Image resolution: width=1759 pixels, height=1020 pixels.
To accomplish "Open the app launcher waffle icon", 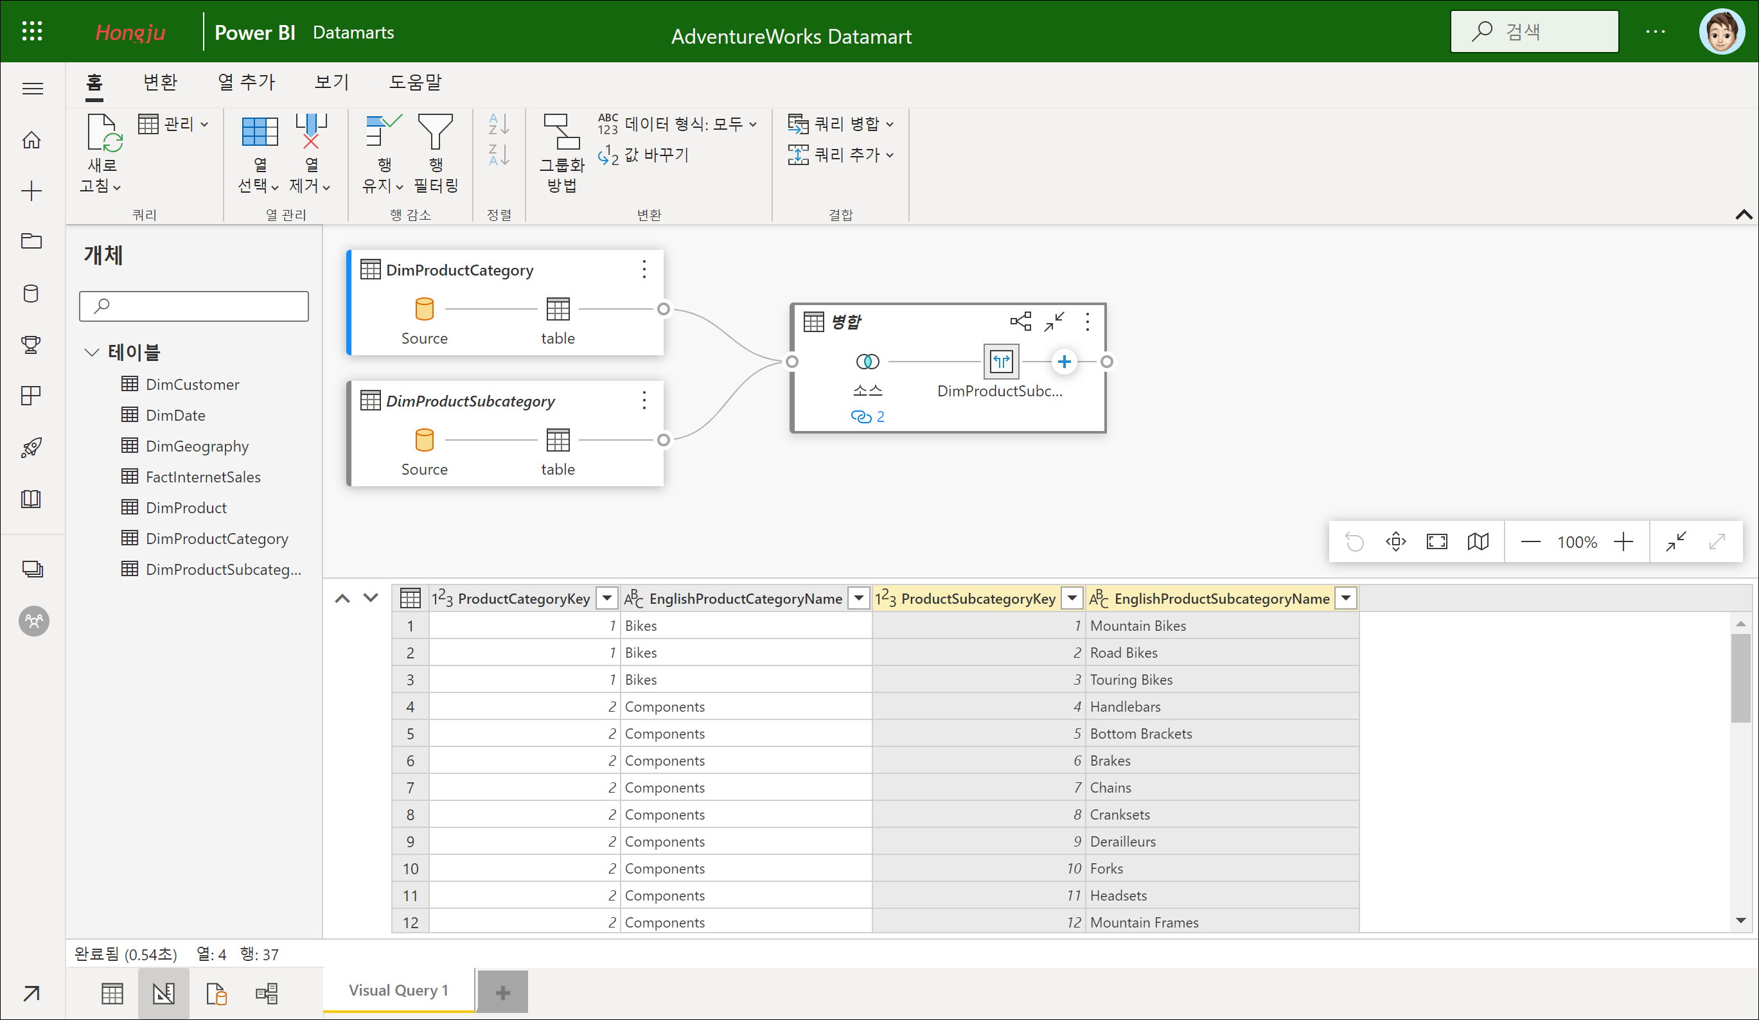I will (x=32, y=31).
